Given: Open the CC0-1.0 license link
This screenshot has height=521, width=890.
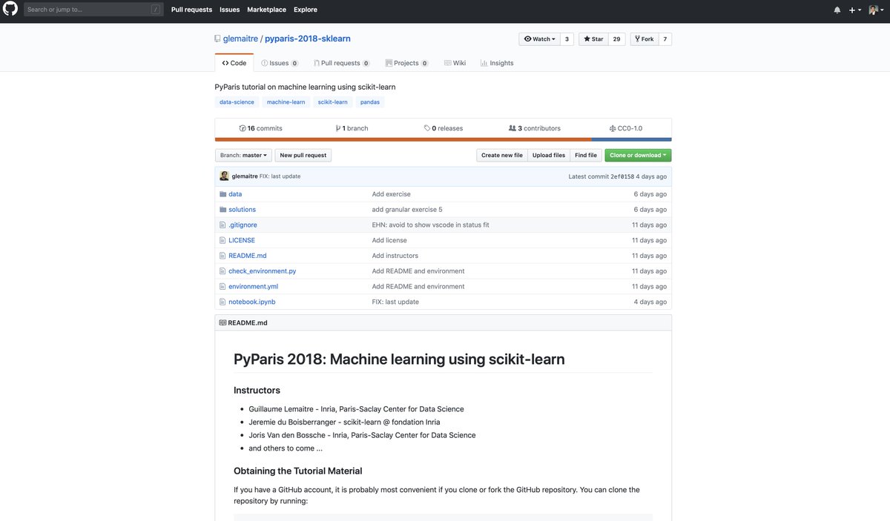Looking at the screenshot, I should (626, 128).
